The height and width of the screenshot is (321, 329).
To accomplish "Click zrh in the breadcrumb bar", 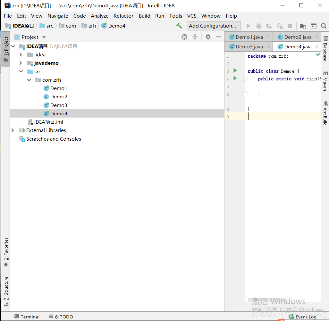I will click(x=89, y=26).
